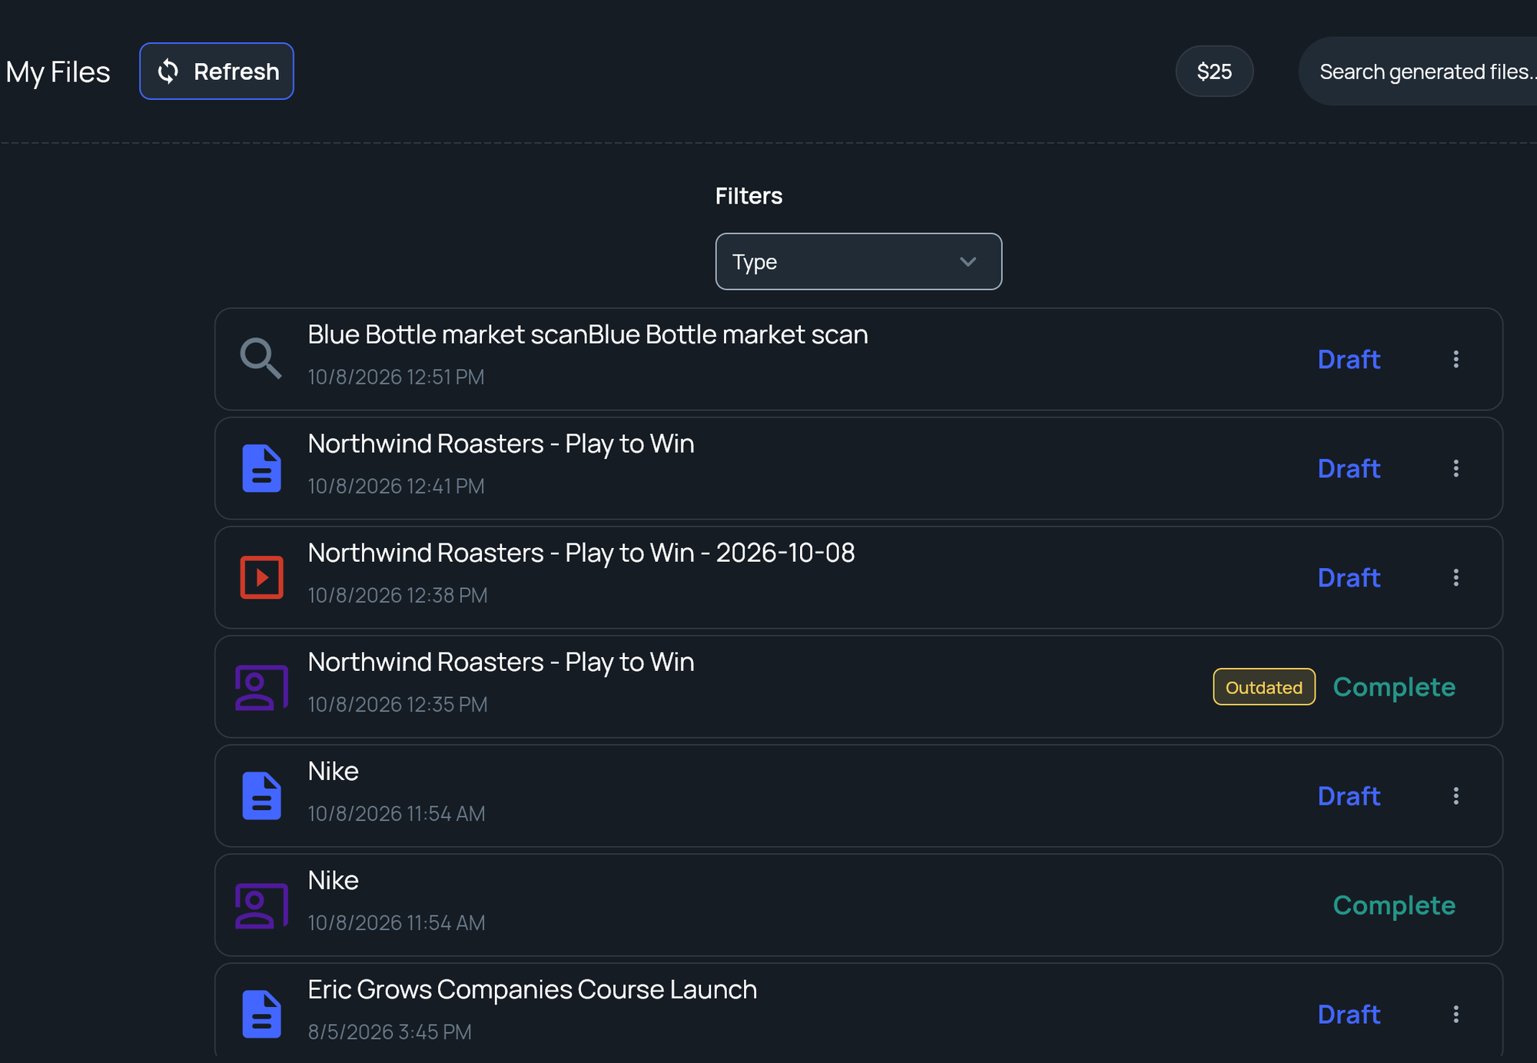
Task: Click Draft status of Nike file
Action: [x=1349, y=796]
